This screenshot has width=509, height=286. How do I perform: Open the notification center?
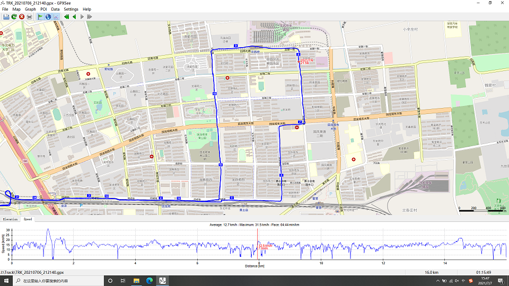[501, 281]
